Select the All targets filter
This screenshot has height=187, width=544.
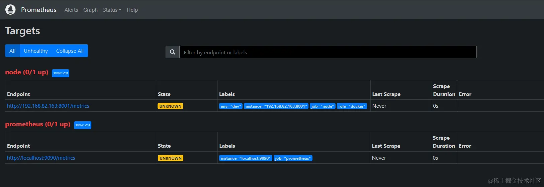point(12,51)
